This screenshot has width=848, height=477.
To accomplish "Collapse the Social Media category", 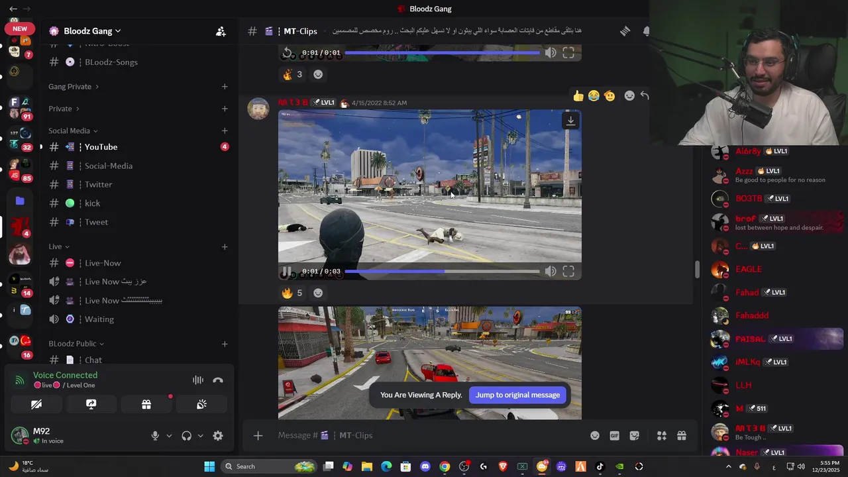I will click(73, 131).
